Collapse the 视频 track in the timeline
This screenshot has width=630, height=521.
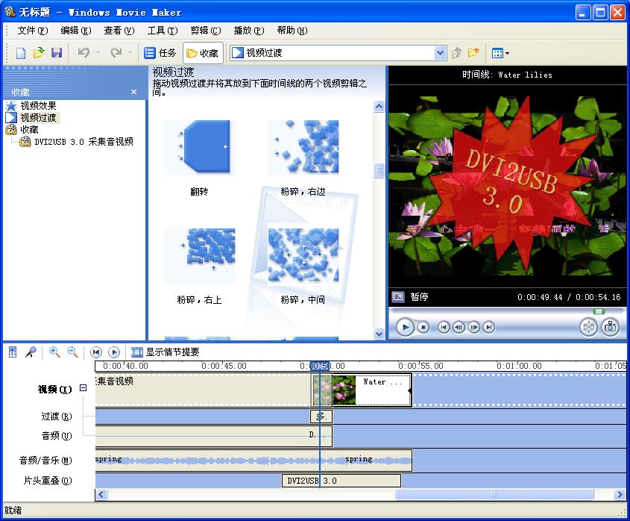(84, 388)
